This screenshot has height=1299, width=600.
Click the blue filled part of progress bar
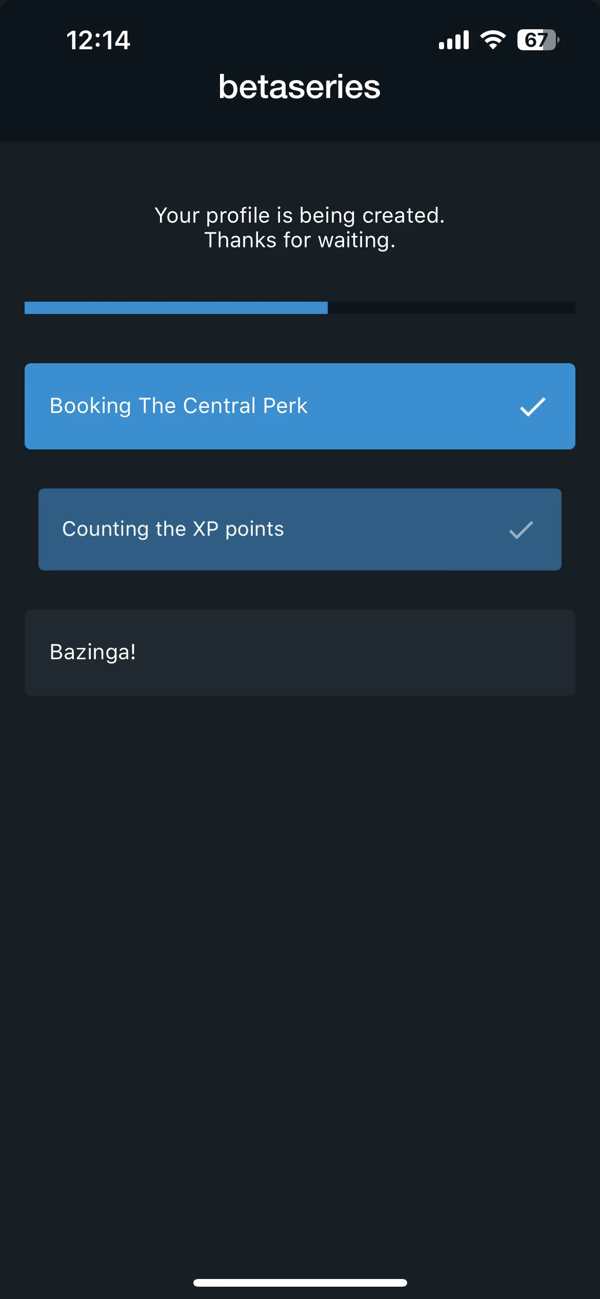(176, 308)
